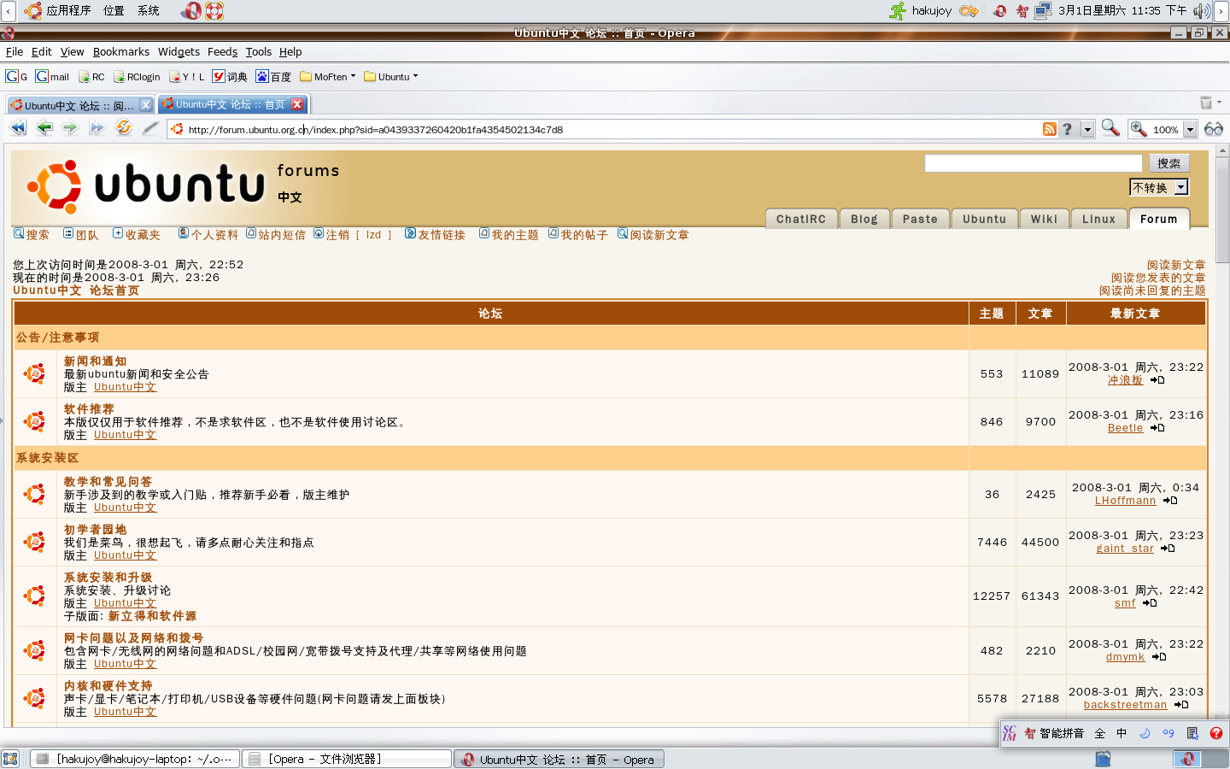Open the 站内短信 messages link
This screenshot has width=1230, height=769.
[282, 235]
